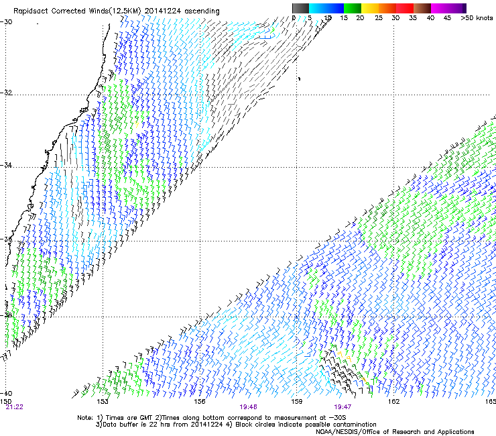Click the legend label '35'
The image size is (496, 436).
coord(413,18)
